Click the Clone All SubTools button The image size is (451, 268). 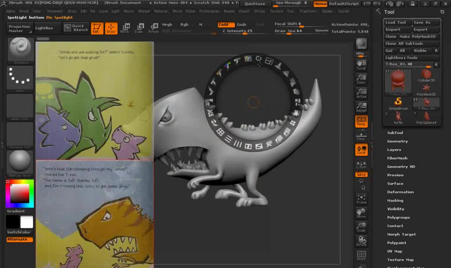click(x=412, y=44)
